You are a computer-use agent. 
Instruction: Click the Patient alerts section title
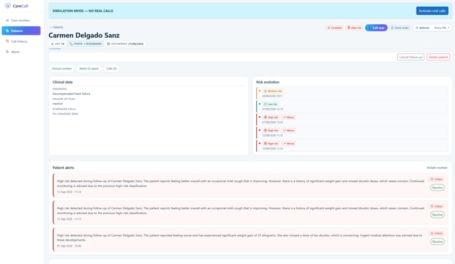[63, 168]
